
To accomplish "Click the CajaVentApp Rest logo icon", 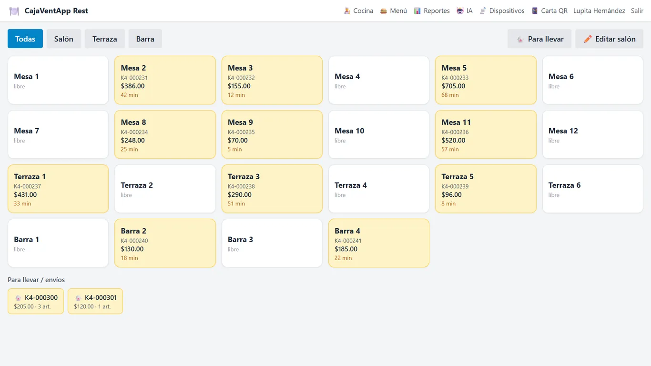I will [14, 11].
